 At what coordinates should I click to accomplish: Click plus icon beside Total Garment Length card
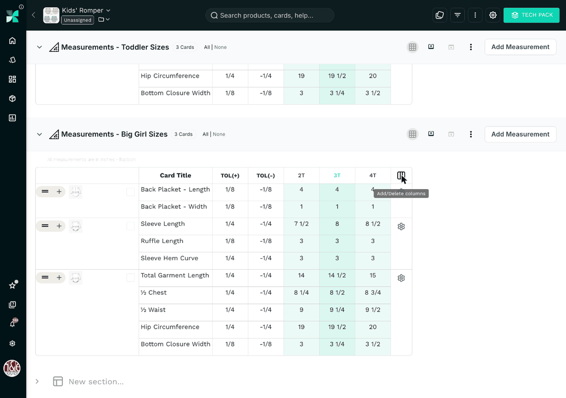pyautogui.click(x=59, y=277)
